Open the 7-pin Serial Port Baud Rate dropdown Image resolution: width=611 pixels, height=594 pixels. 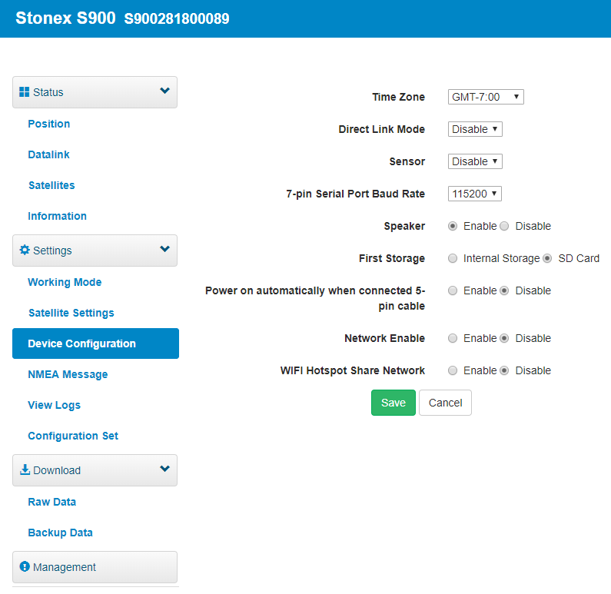(x=475, y=194)
